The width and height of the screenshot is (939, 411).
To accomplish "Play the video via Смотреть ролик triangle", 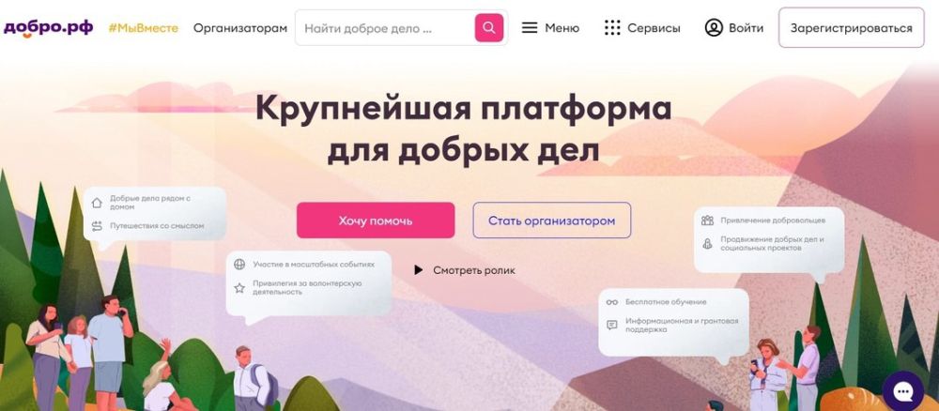I will click(419, 270).
